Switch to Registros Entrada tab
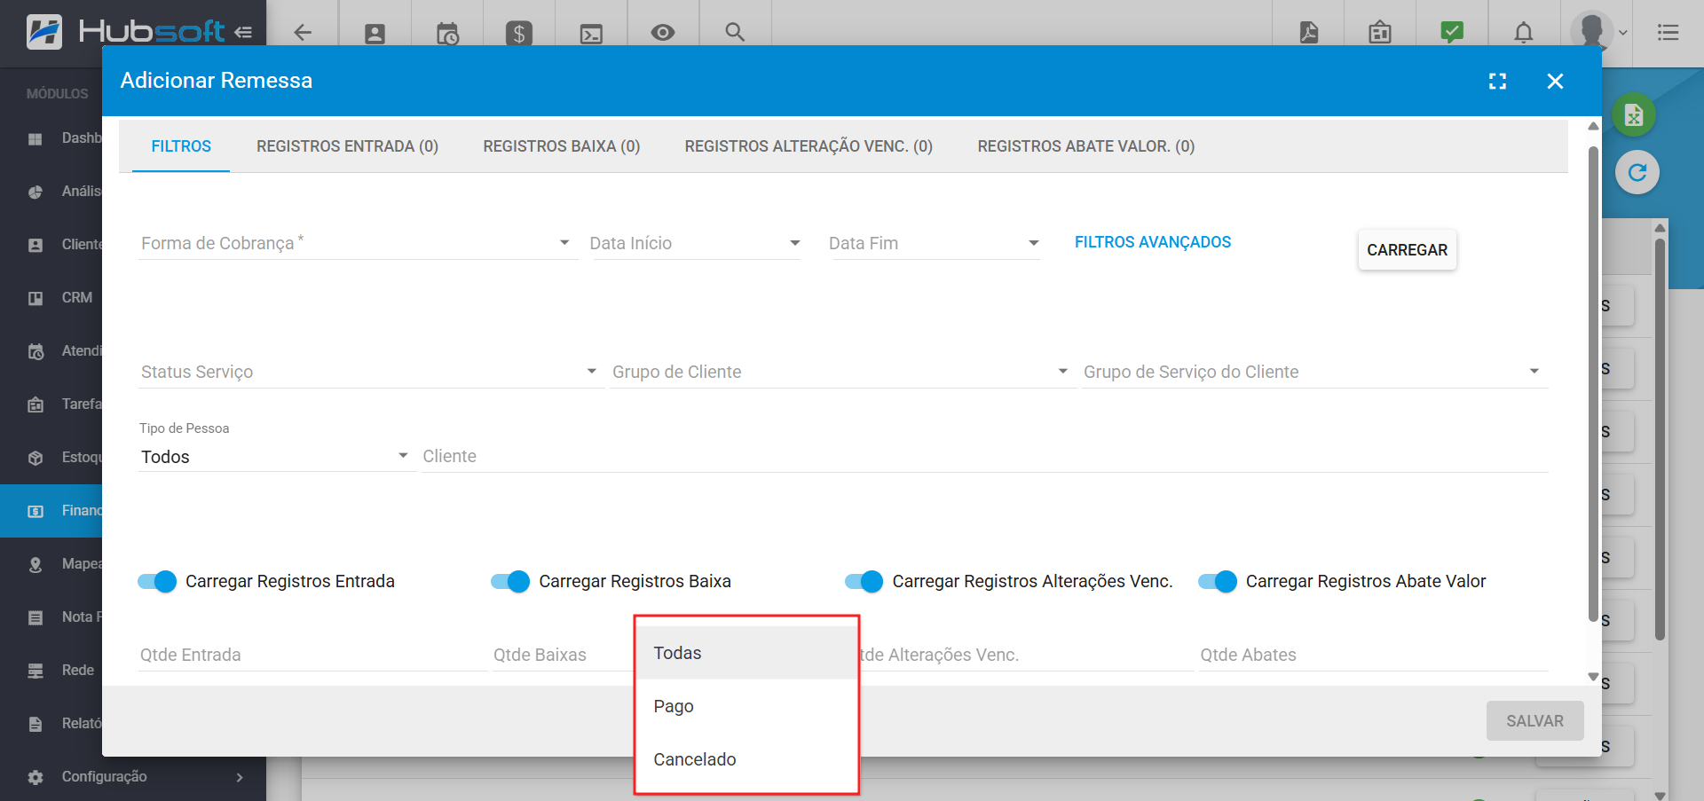The height and width of the screenshot is (801, 1704). point(347,146)
